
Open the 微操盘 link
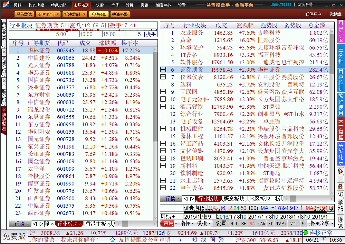pos(336,14)
